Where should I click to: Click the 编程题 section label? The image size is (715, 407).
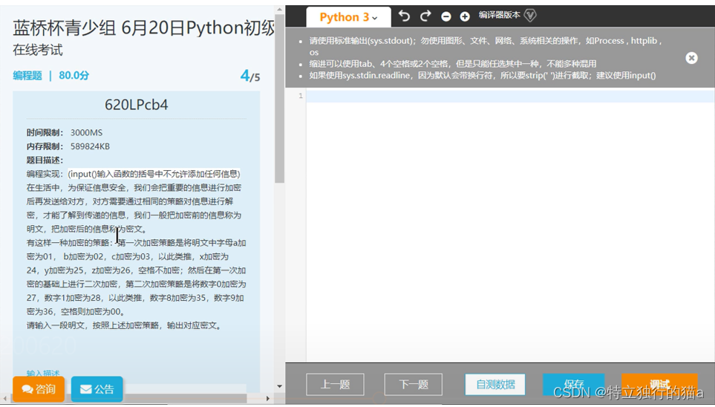[27, 75]
